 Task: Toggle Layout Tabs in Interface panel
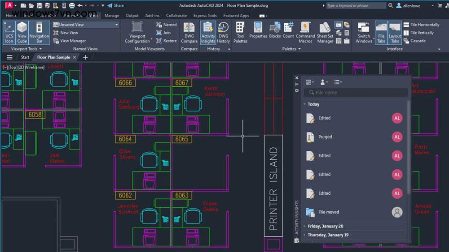pyautogui.click(x=395, y=33)
